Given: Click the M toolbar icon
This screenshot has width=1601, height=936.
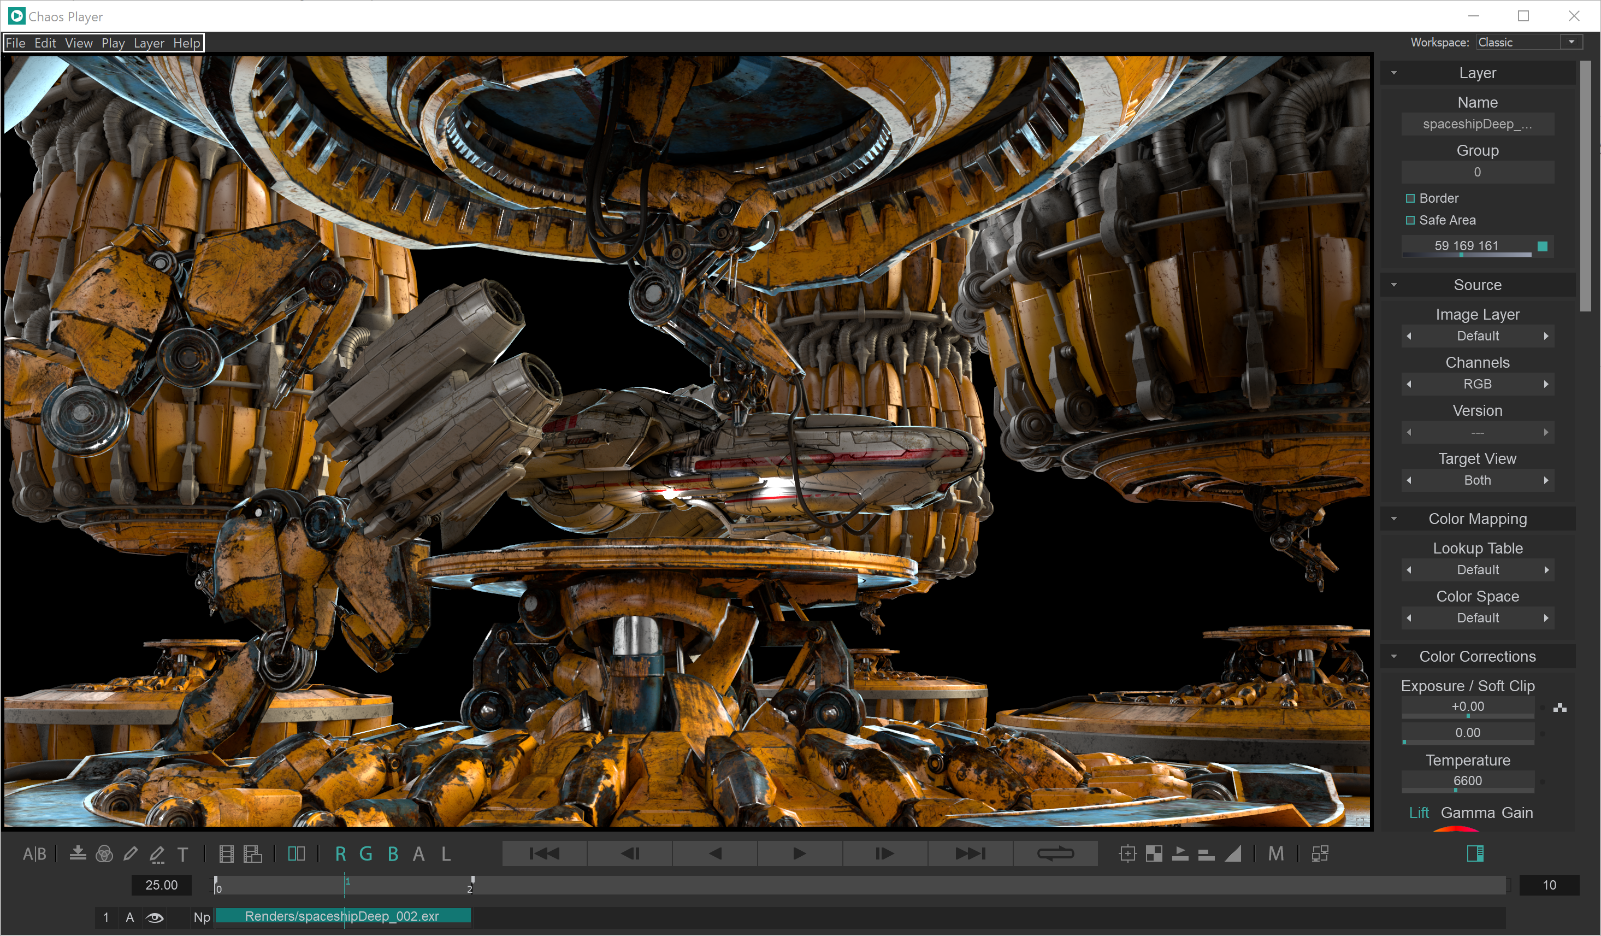Looking at the screenshot, I should tap(1275, 854).
